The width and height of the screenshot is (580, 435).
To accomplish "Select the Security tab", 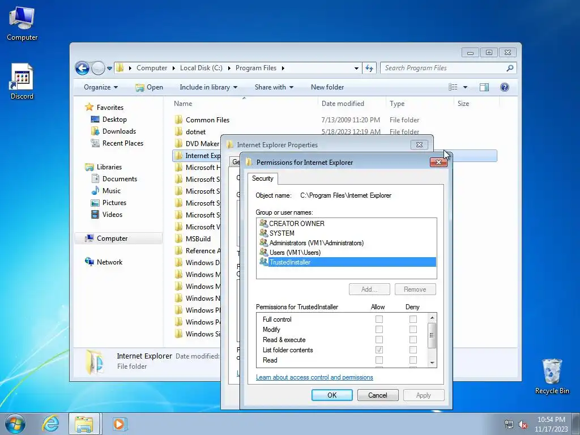I will pos(263,178).
